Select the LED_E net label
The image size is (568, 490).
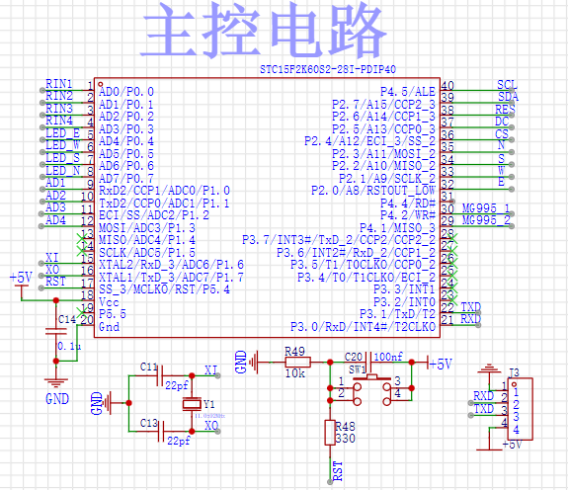pos(62,133)
